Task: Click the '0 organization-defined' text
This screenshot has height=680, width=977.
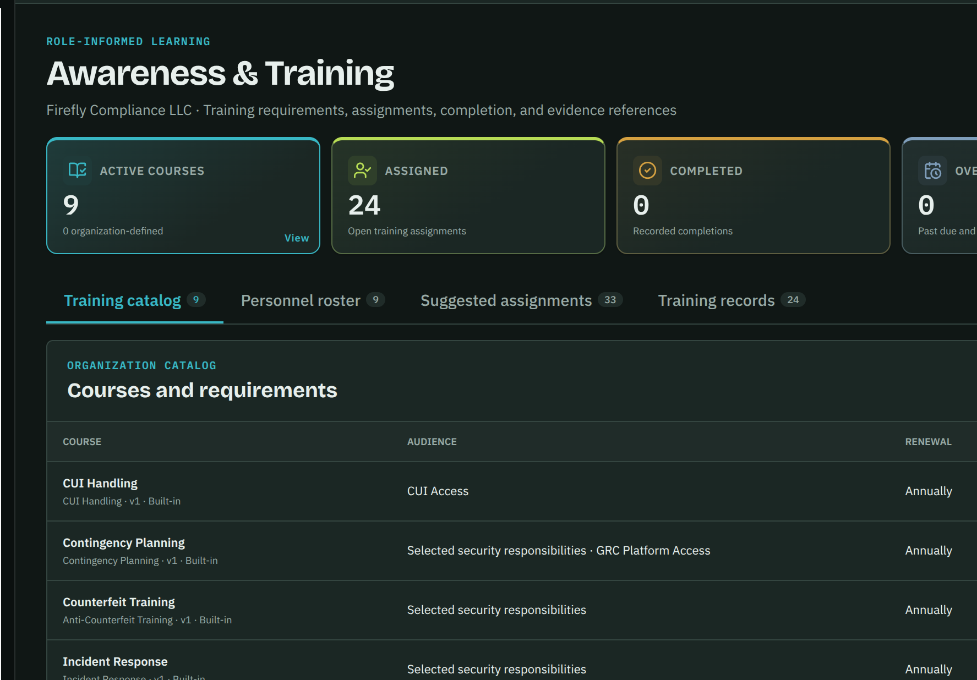Action: tap(113, 231)
